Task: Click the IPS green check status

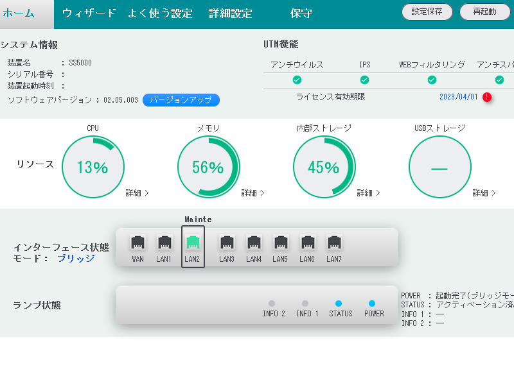Action: point(364,80)
